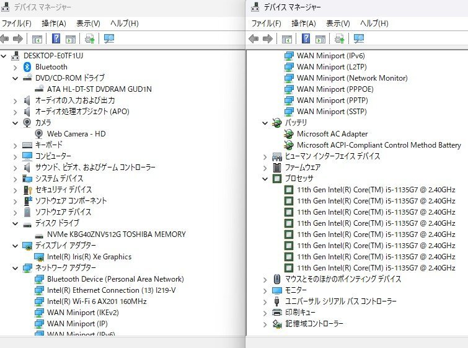Expand the 記憶域コントローラー category

tap(265, 324)
